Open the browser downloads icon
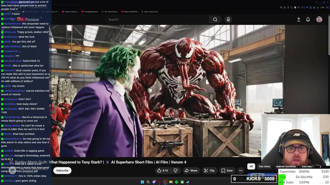Viewport: 330px width, 185px height. (x=318, y=7)
